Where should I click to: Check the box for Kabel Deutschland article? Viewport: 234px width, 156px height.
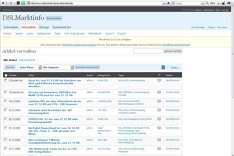click(x=6, y=128)
